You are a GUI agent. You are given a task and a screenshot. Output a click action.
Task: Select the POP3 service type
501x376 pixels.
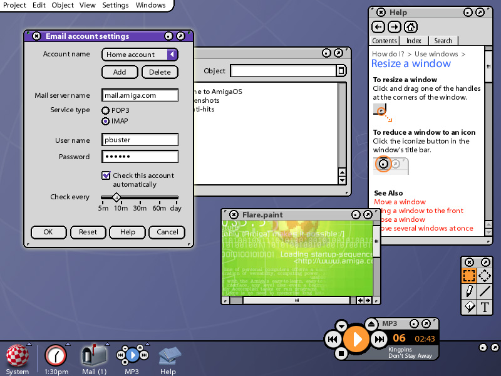[x=106, y=111]
